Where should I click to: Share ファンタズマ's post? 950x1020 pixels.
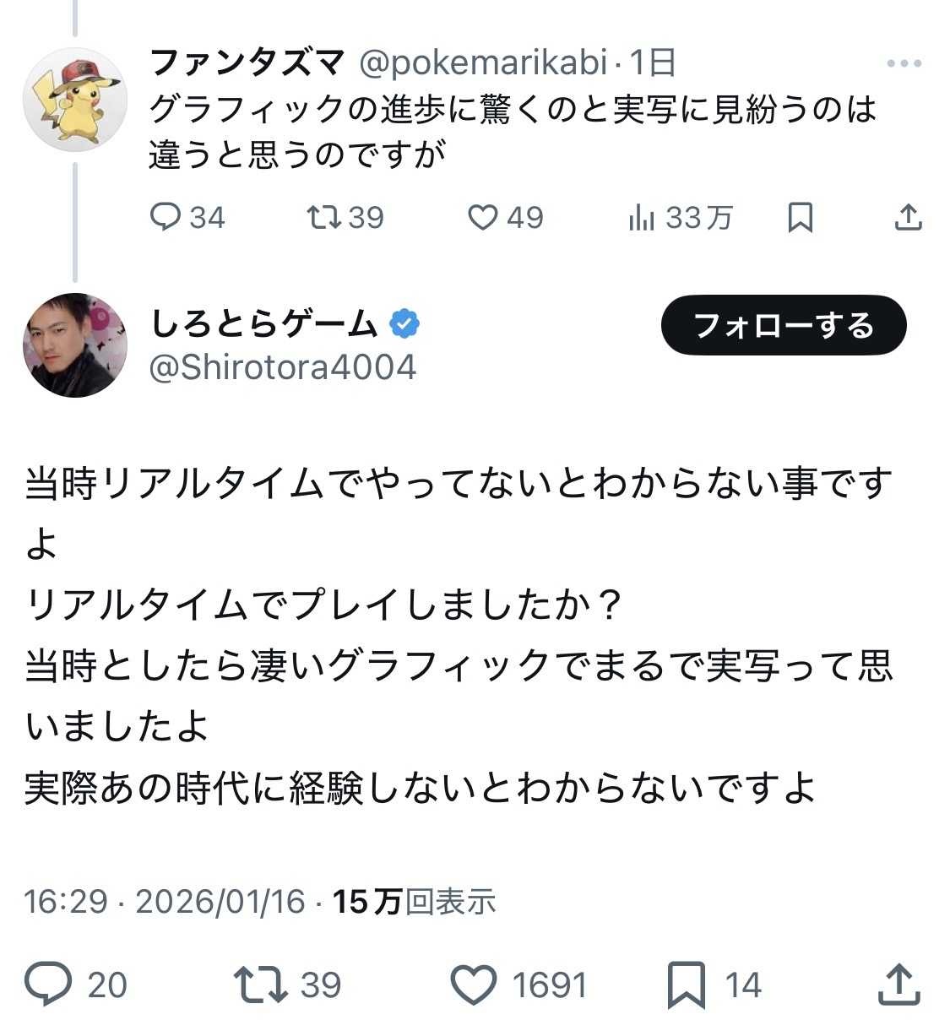point(908,218)
